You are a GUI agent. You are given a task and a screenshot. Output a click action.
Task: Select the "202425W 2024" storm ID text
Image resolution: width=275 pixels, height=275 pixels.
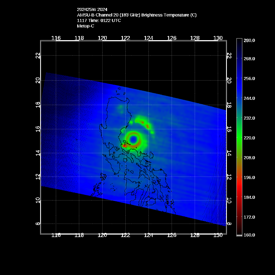[92, 9]
